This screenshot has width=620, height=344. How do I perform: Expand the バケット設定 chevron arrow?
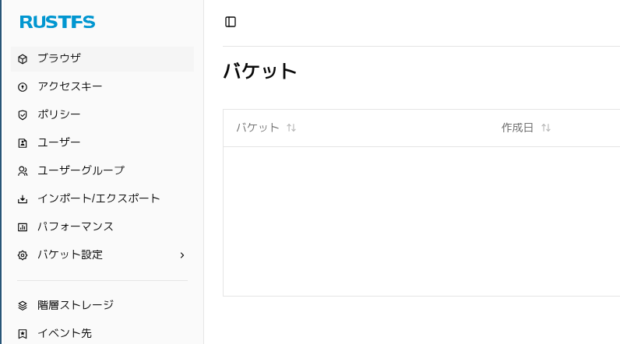tap(181, 255)
